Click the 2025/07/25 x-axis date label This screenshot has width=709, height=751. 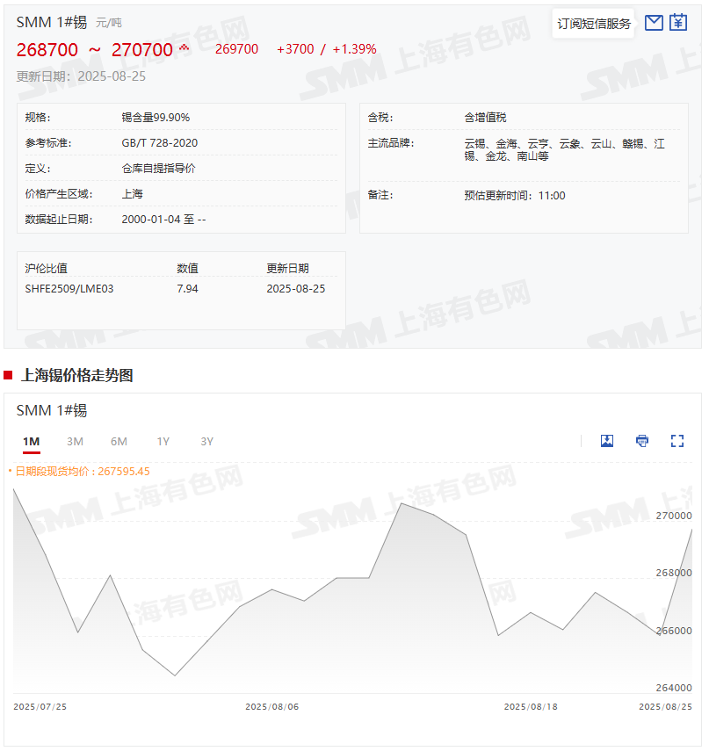pyautogui.click(x=40, y=707)
